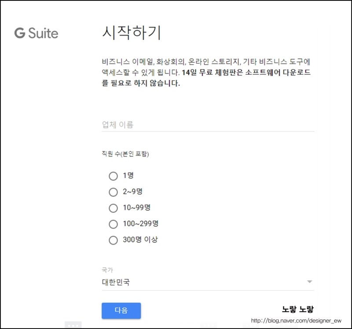Click the G Suite logo
This screenshot has width=352, height=329.
pyautogui.click(x=37, y=33)
